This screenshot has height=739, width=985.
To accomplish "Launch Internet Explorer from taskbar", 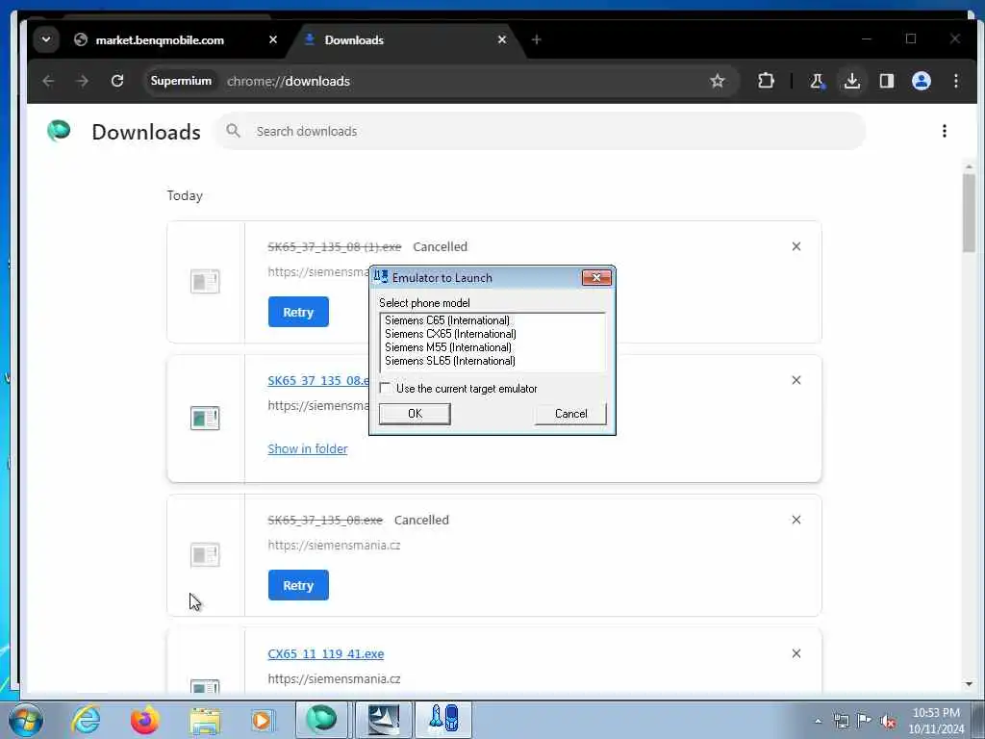I will coord(86,720).
